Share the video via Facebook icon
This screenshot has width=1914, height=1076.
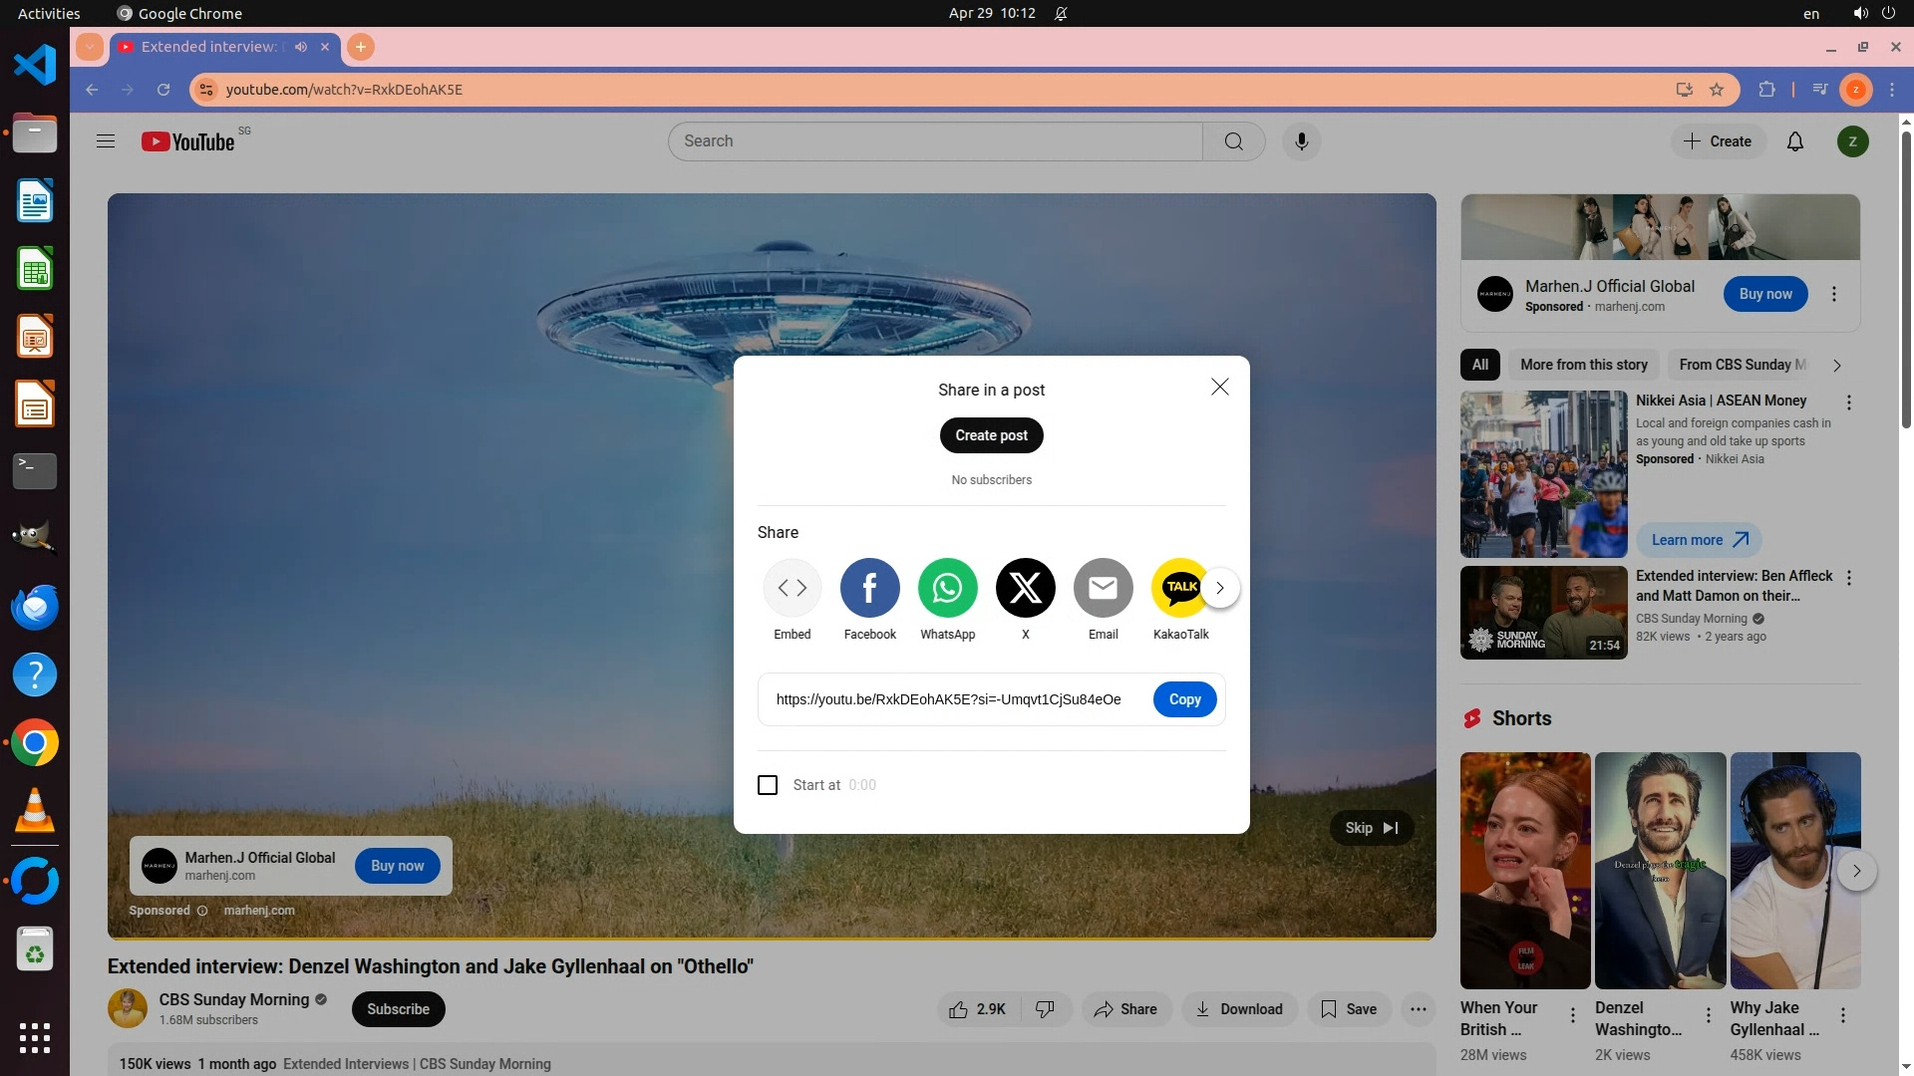[869, 588]
